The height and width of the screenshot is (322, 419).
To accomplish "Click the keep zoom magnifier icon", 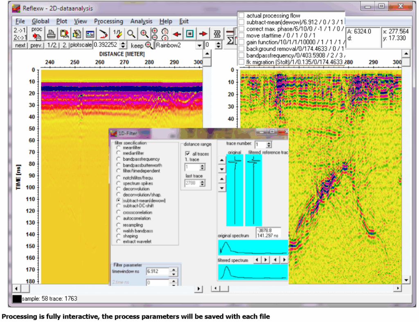I will tap(149, 45).
